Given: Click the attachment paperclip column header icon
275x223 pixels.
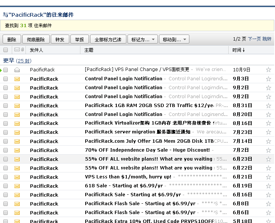Looking at the screenshot, I should point(23,49).
